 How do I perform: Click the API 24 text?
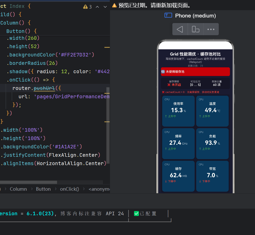tap(115, 213)
